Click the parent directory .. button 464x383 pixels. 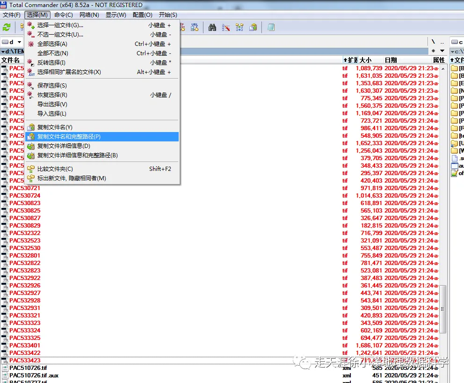tap(442, 42)
